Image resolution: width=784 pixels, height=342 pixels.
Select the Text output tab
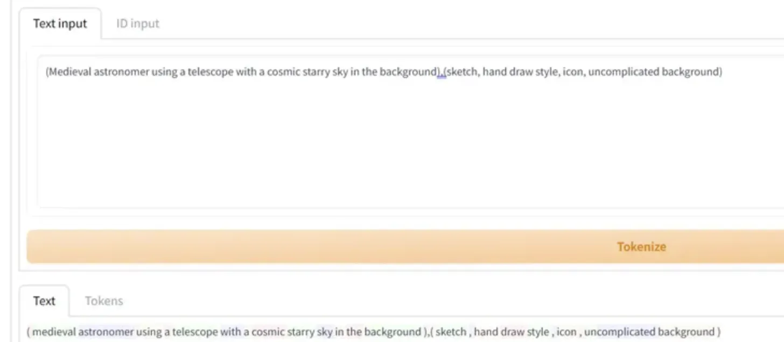(x=44, y=301)
